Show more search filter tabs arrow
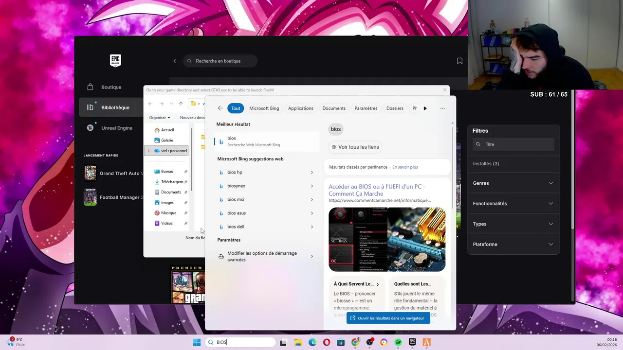Screen dimensions: 623x350 tap(425, 108)
